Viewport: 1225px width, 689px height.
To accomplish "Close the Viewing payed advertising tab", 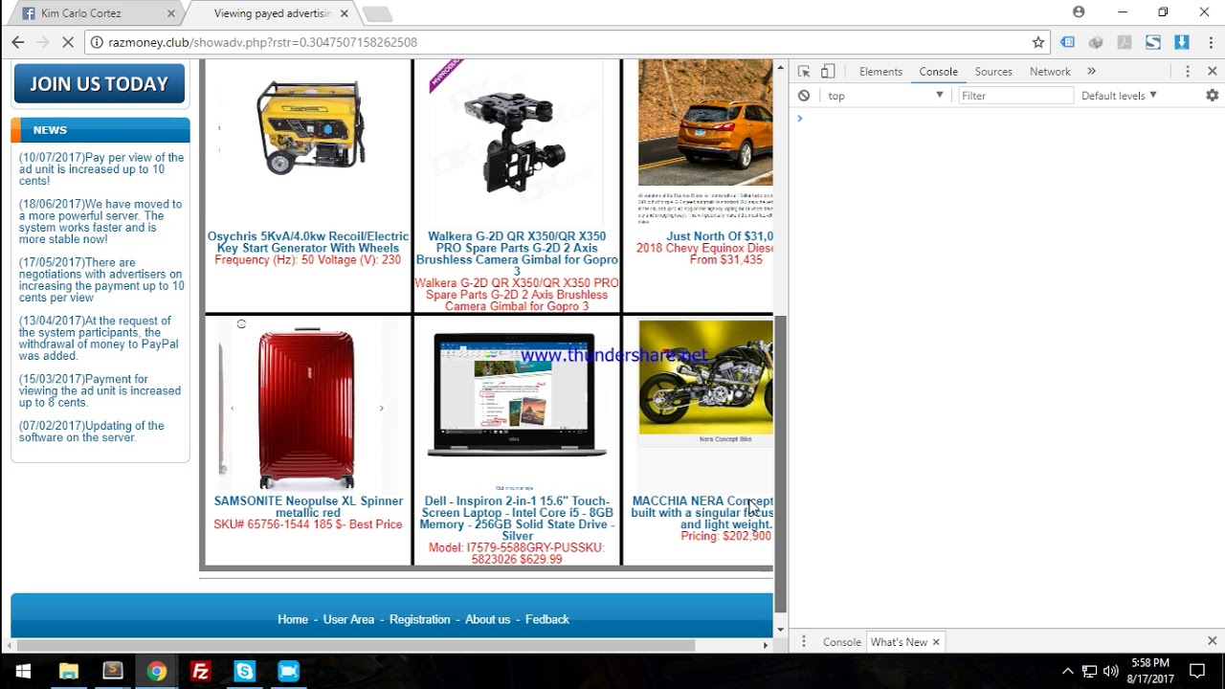I will point(344,13).
